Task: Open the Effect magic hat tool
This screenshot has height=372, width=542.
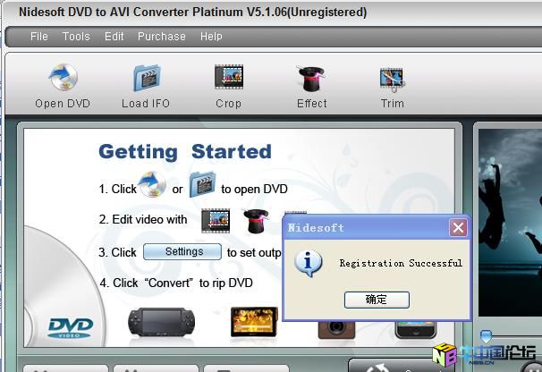Action: click(x=312, y=79)
